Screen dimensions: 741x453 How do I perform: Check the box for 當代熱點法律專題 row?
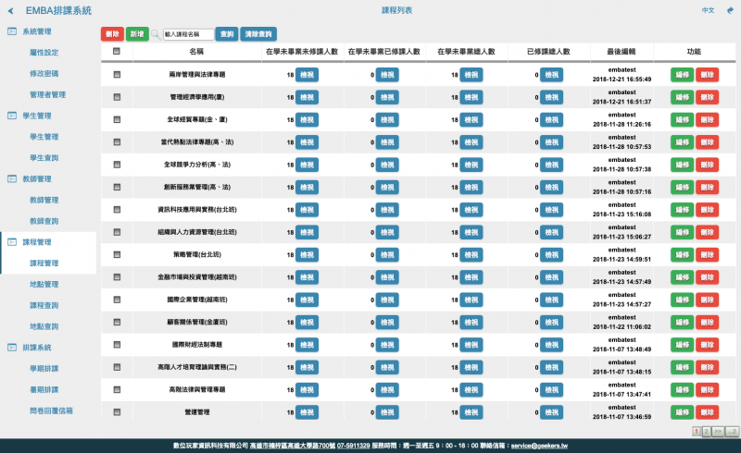(117, 142)
